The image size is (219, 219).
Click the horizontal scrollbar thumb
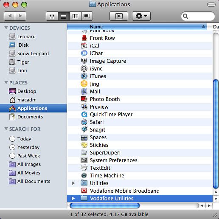pyautogui.click(x=105, y=206)
